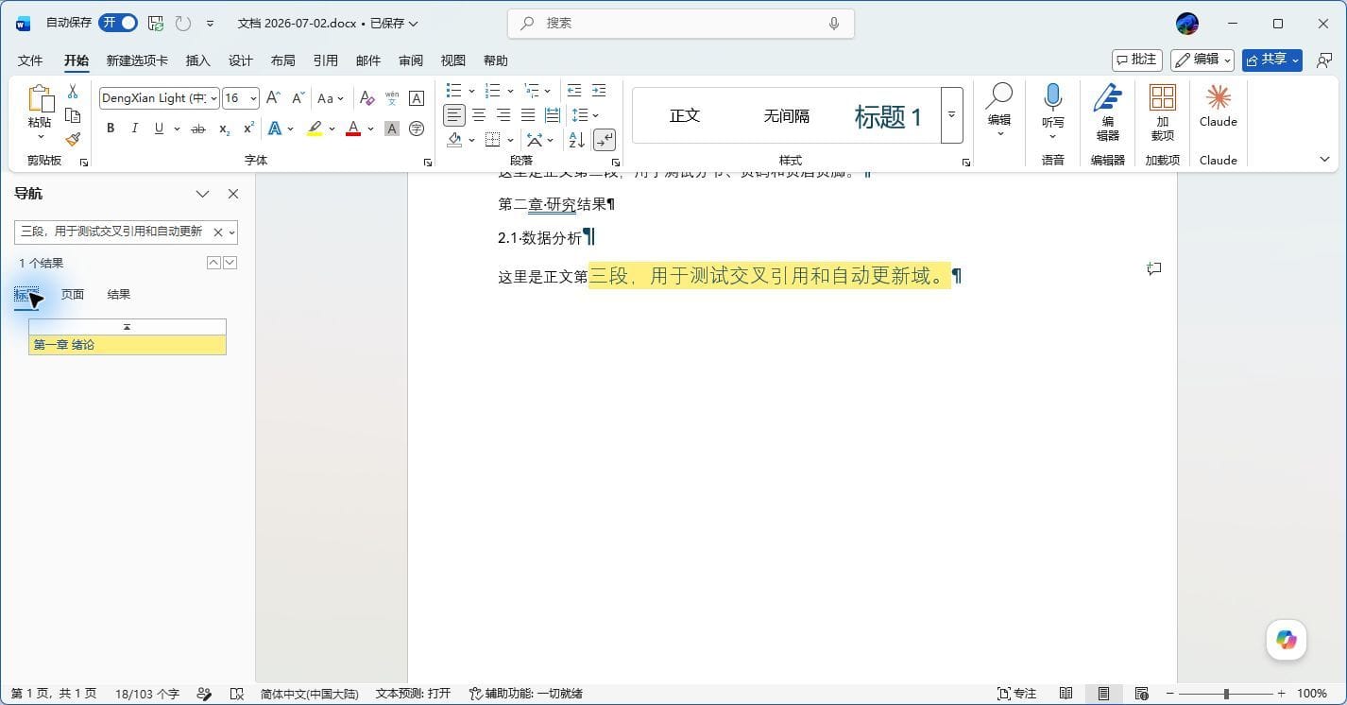1347x705 pixels.
Task: Justify paragraph text
Action: (x=528, y=115)
